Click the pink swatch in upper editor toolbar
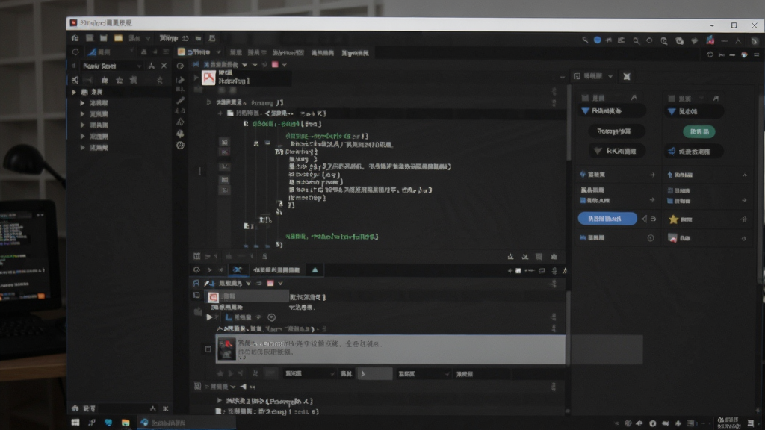Screen dimensions: 765x430 click(275, 65)
